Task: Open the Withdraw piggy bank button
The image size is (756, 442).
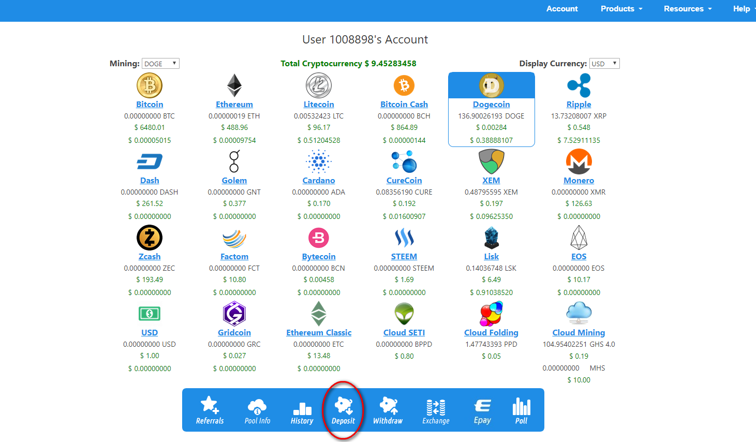Action: coord(388,410)
